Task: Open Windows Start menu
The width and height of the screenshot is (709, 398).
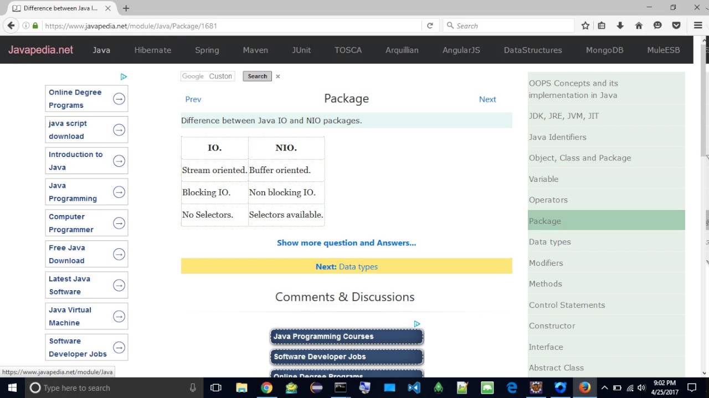Action: [x=12, y=388]
